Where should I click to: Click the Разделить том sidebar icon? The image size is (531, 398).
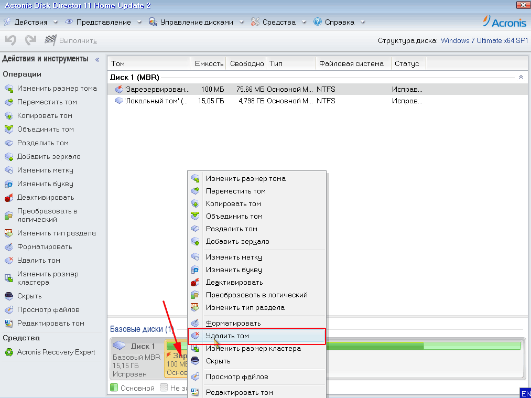point(9,143)
